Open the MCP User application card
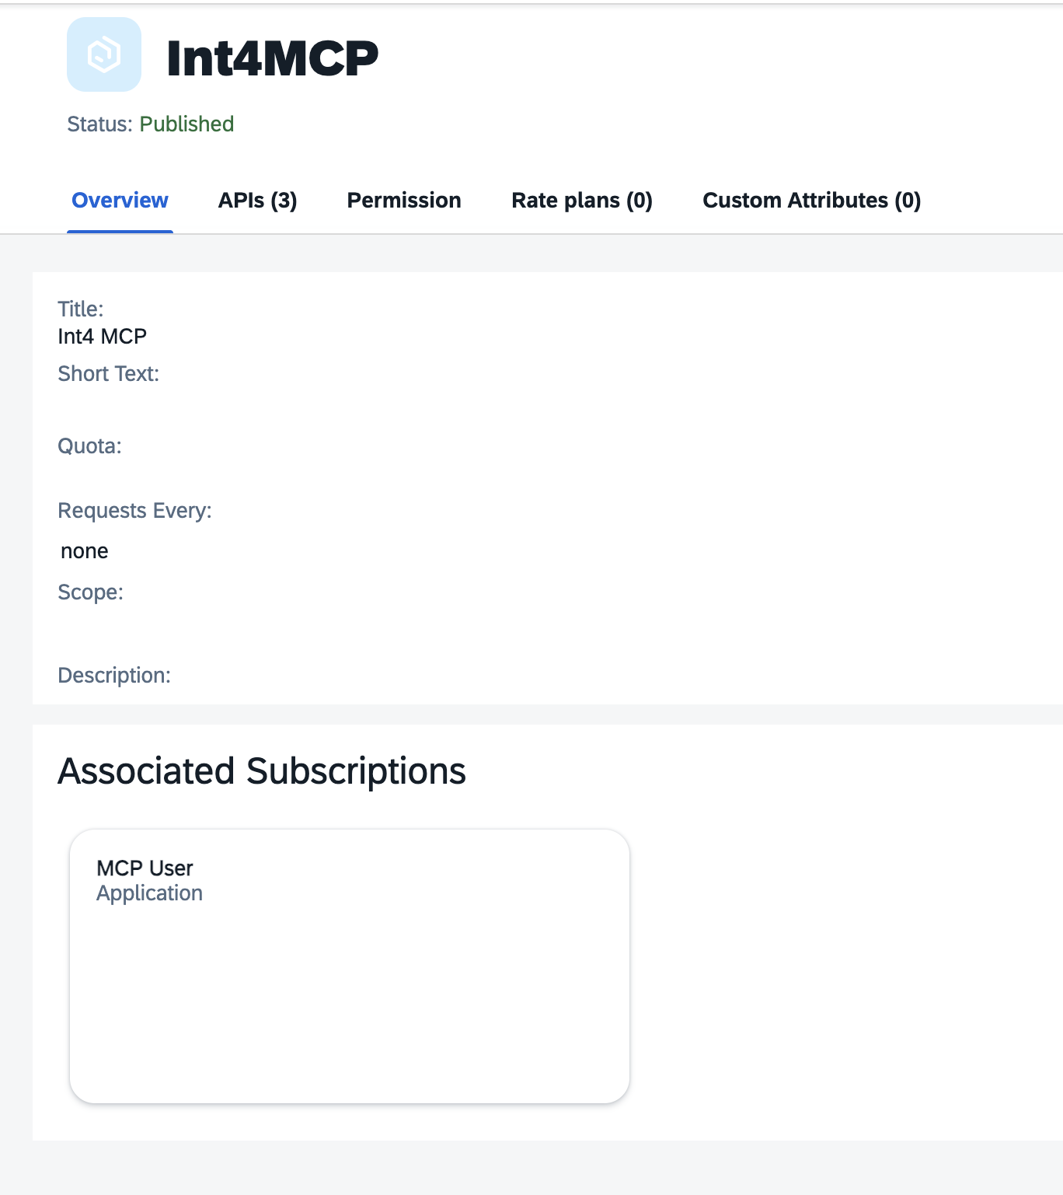This screenshot has height=1195, width=1063. coord(350,966)
